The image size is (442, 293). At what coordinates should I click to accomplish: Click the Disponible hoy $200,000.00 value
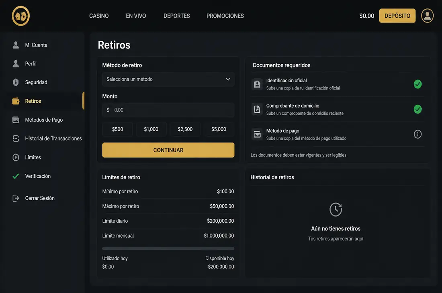point(221,267)
